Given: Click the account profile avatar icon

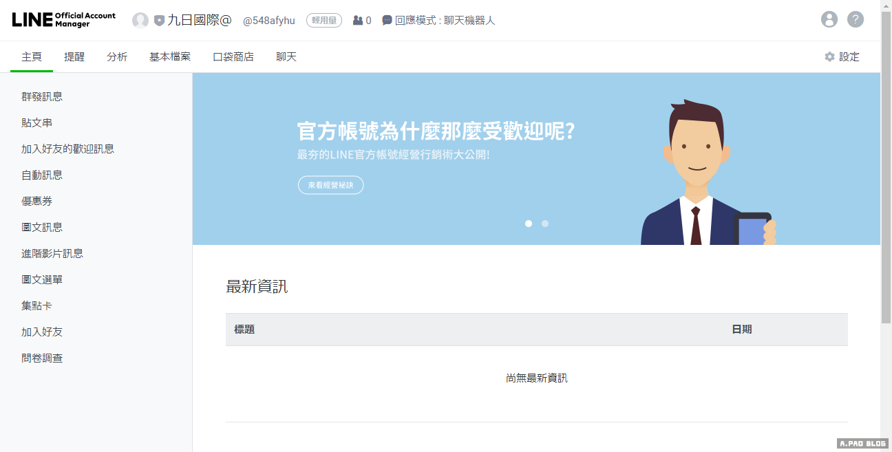Looking at the screenshot, I should 140,21.
